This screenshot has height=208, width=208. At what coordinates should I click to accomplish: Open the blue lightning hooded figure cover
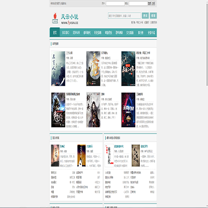(58, 110)
